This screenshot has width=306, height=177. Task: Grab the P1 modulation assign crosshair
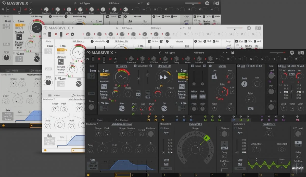[149, 116]
